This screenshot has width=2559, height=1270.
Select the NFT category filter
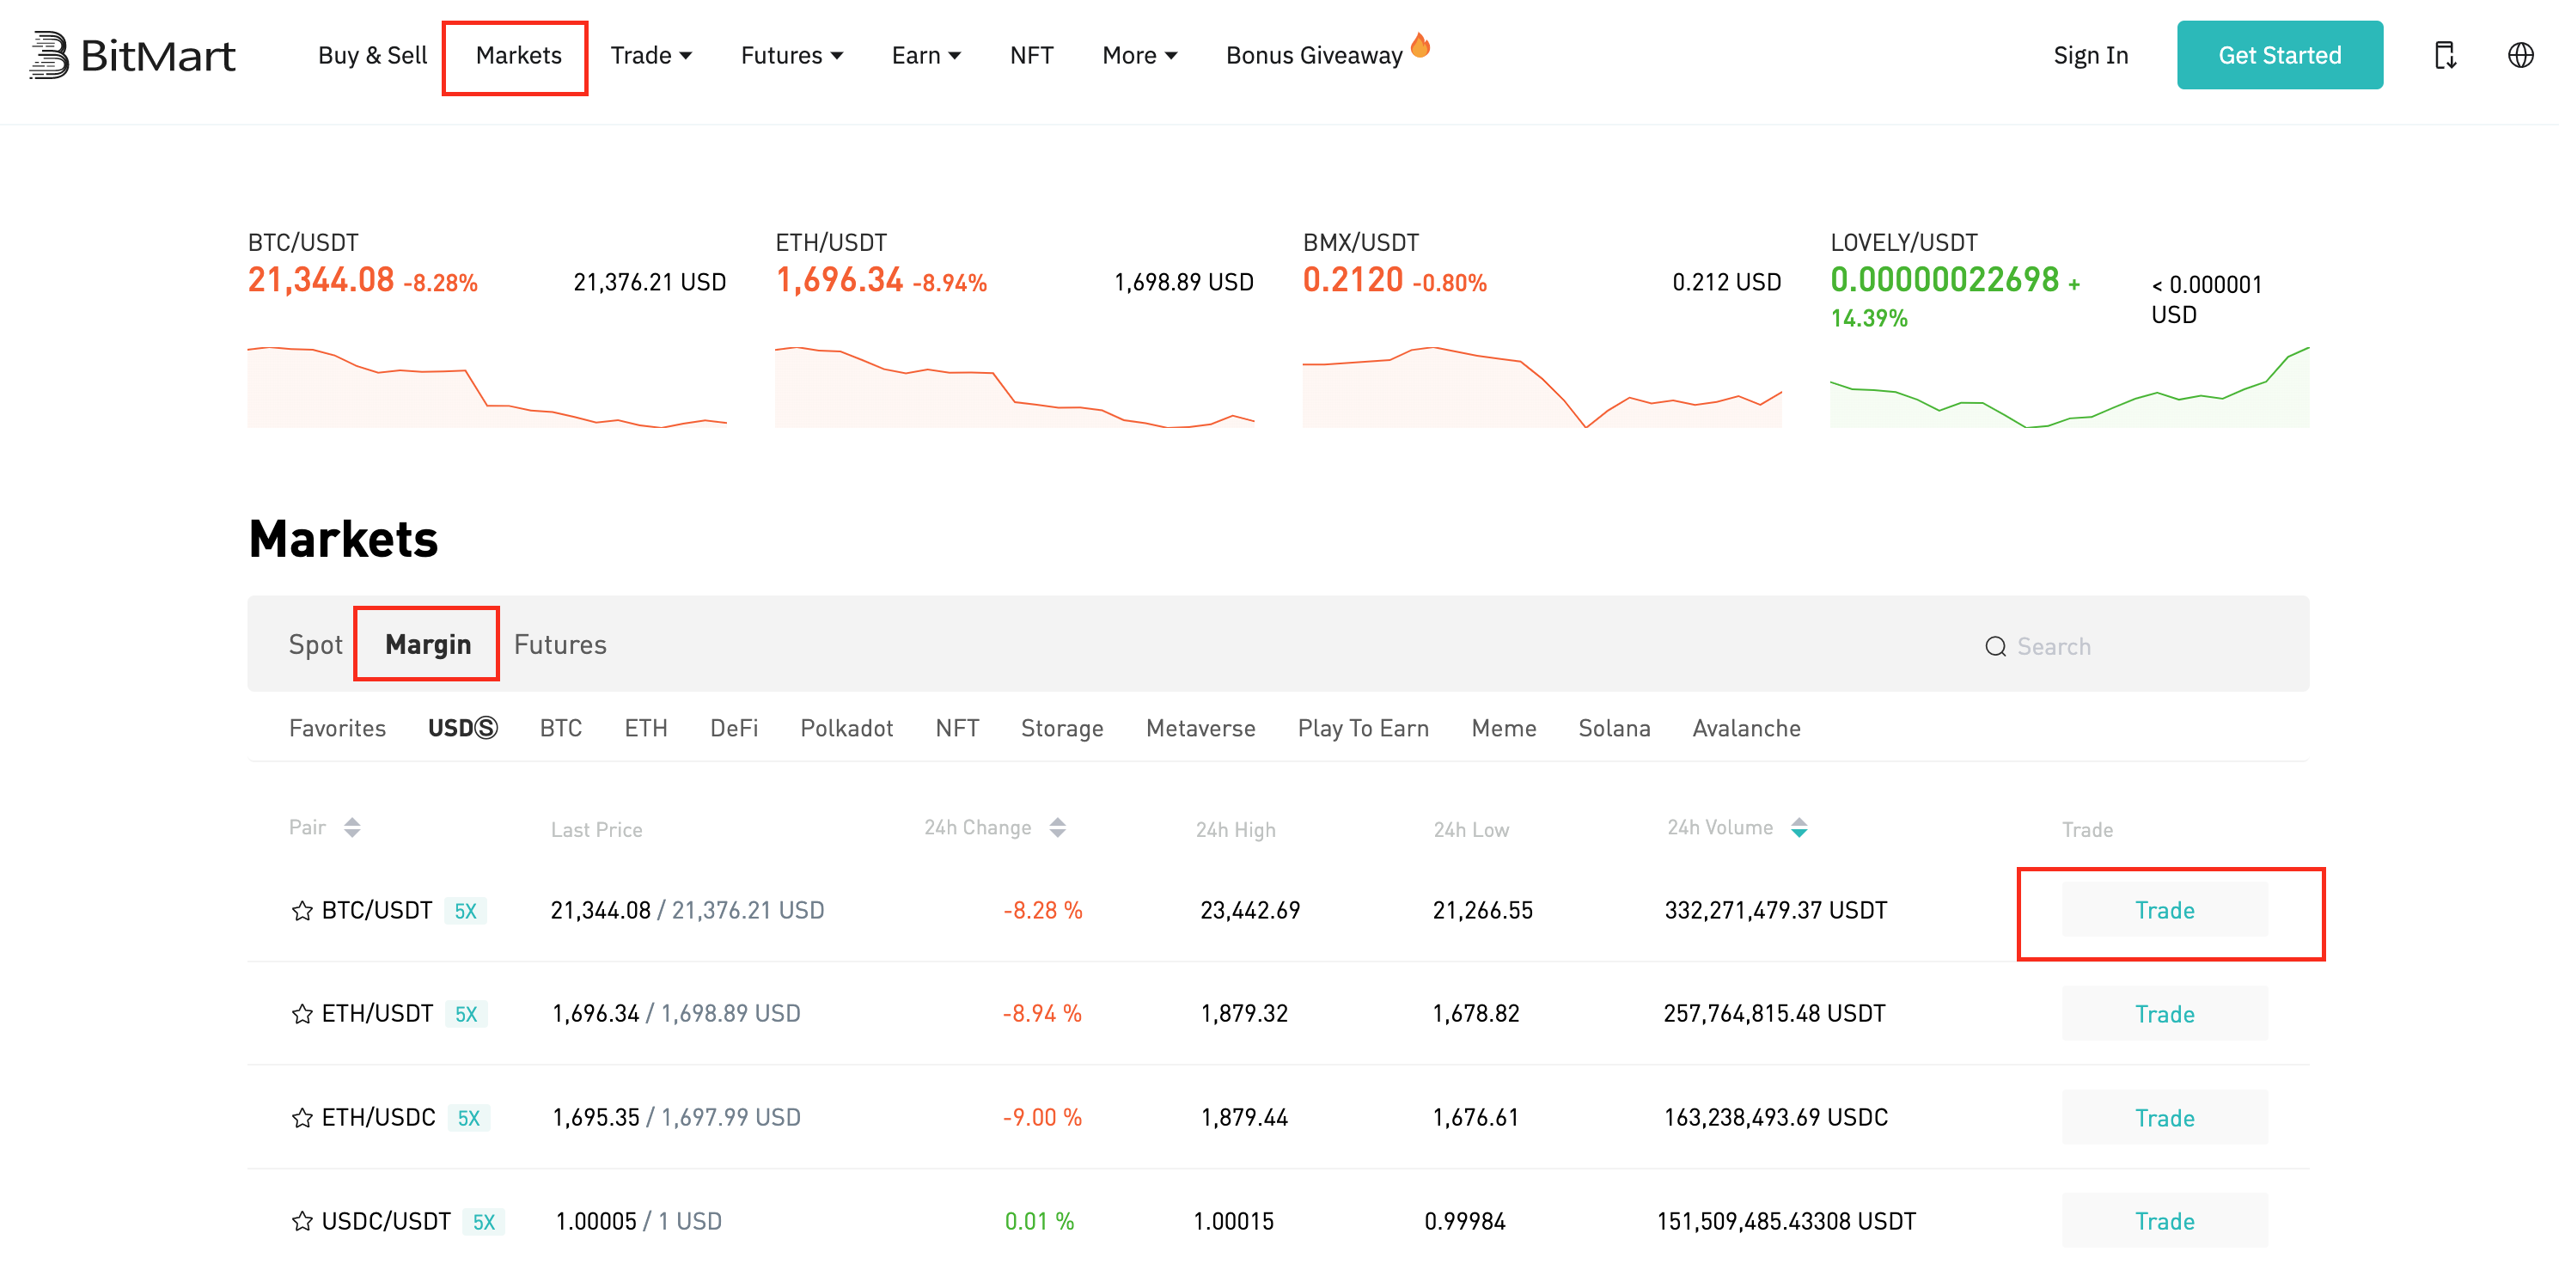(956, 729)
